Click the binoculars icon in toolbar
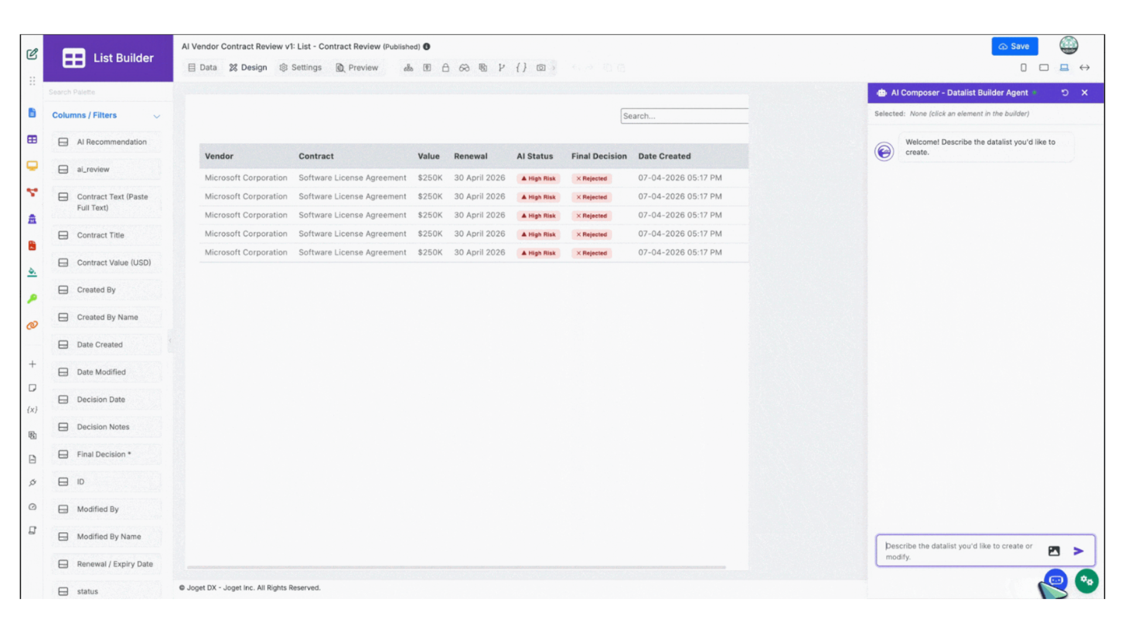The width and height of the screenshot is (1125, 633). (464, 67)
